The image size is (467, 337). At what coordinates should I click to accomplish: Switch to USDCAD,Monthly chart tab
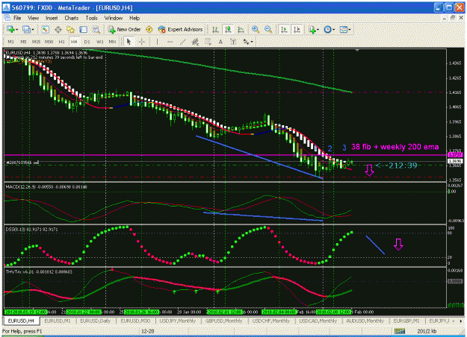318,321
